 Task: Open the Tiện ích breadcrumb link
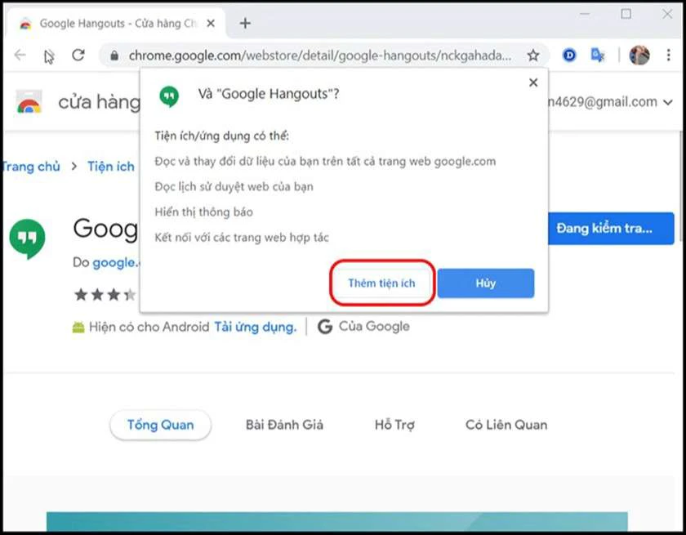111,167
